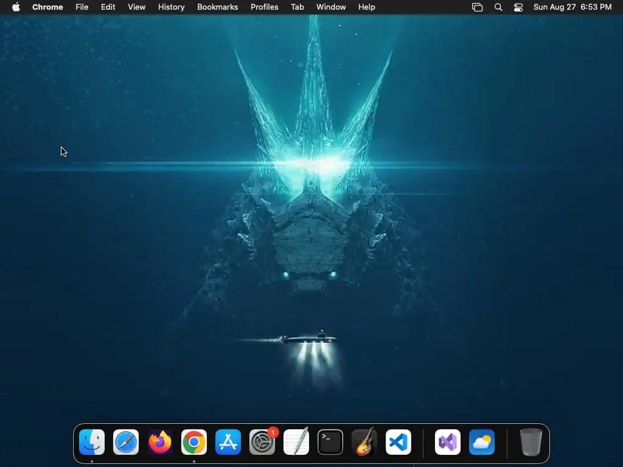Open the Window menu
Viewport: 623px width, 467px height.
pyautogui.click(x=331, y=7)
